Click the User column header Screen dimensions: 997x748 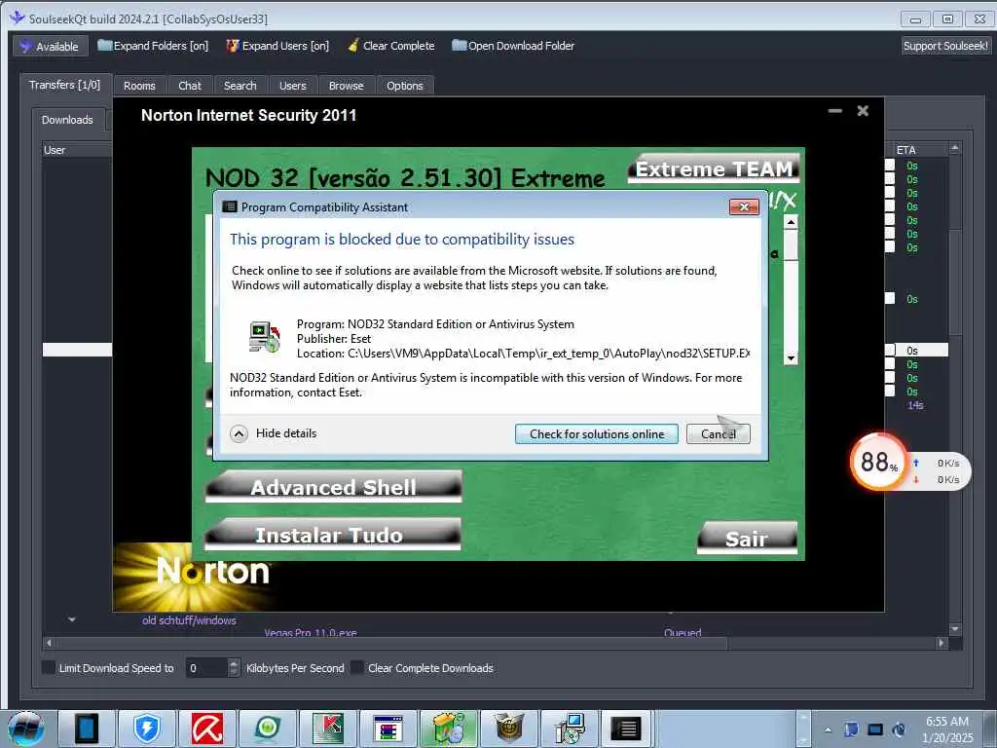(77, 150)
